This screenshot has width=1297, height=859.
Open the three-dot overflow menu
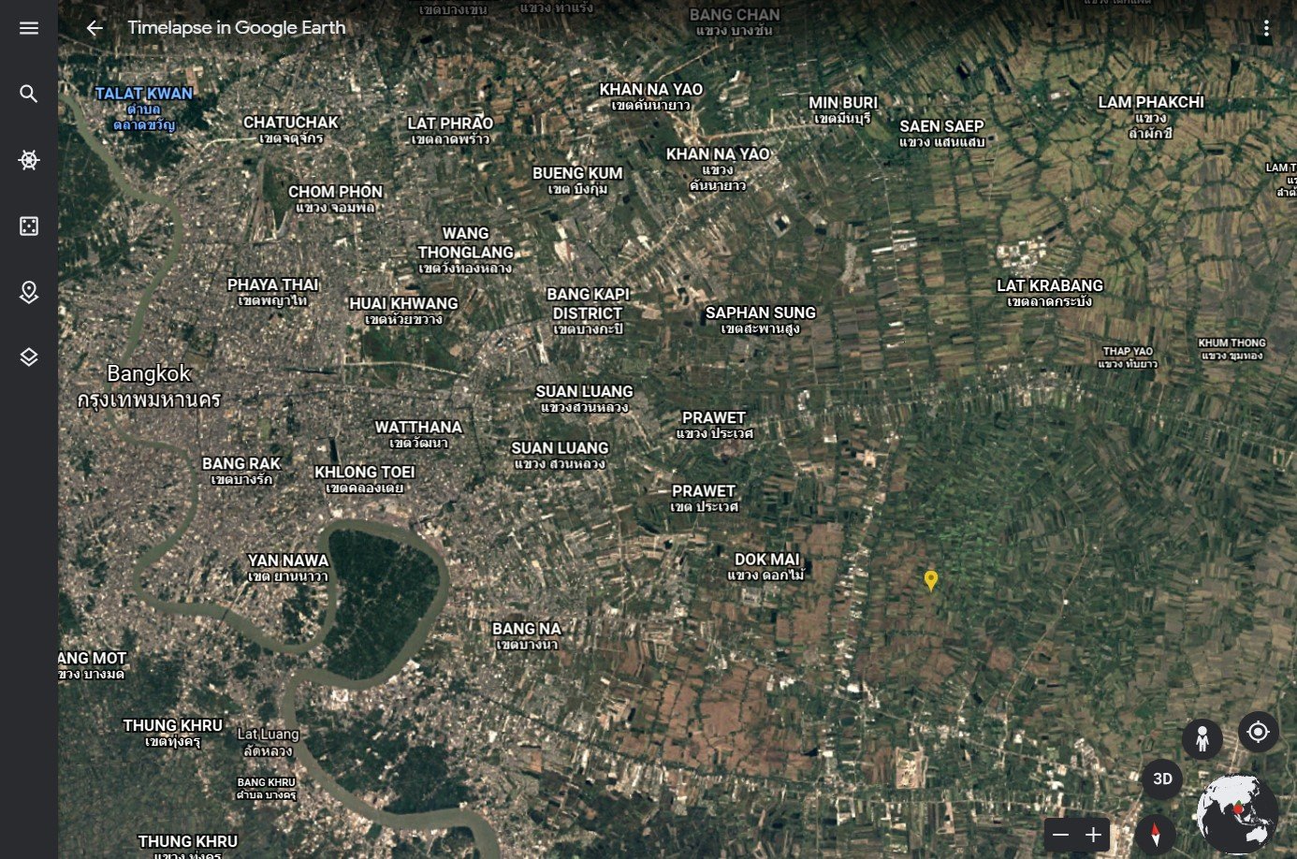[1266, 28]
